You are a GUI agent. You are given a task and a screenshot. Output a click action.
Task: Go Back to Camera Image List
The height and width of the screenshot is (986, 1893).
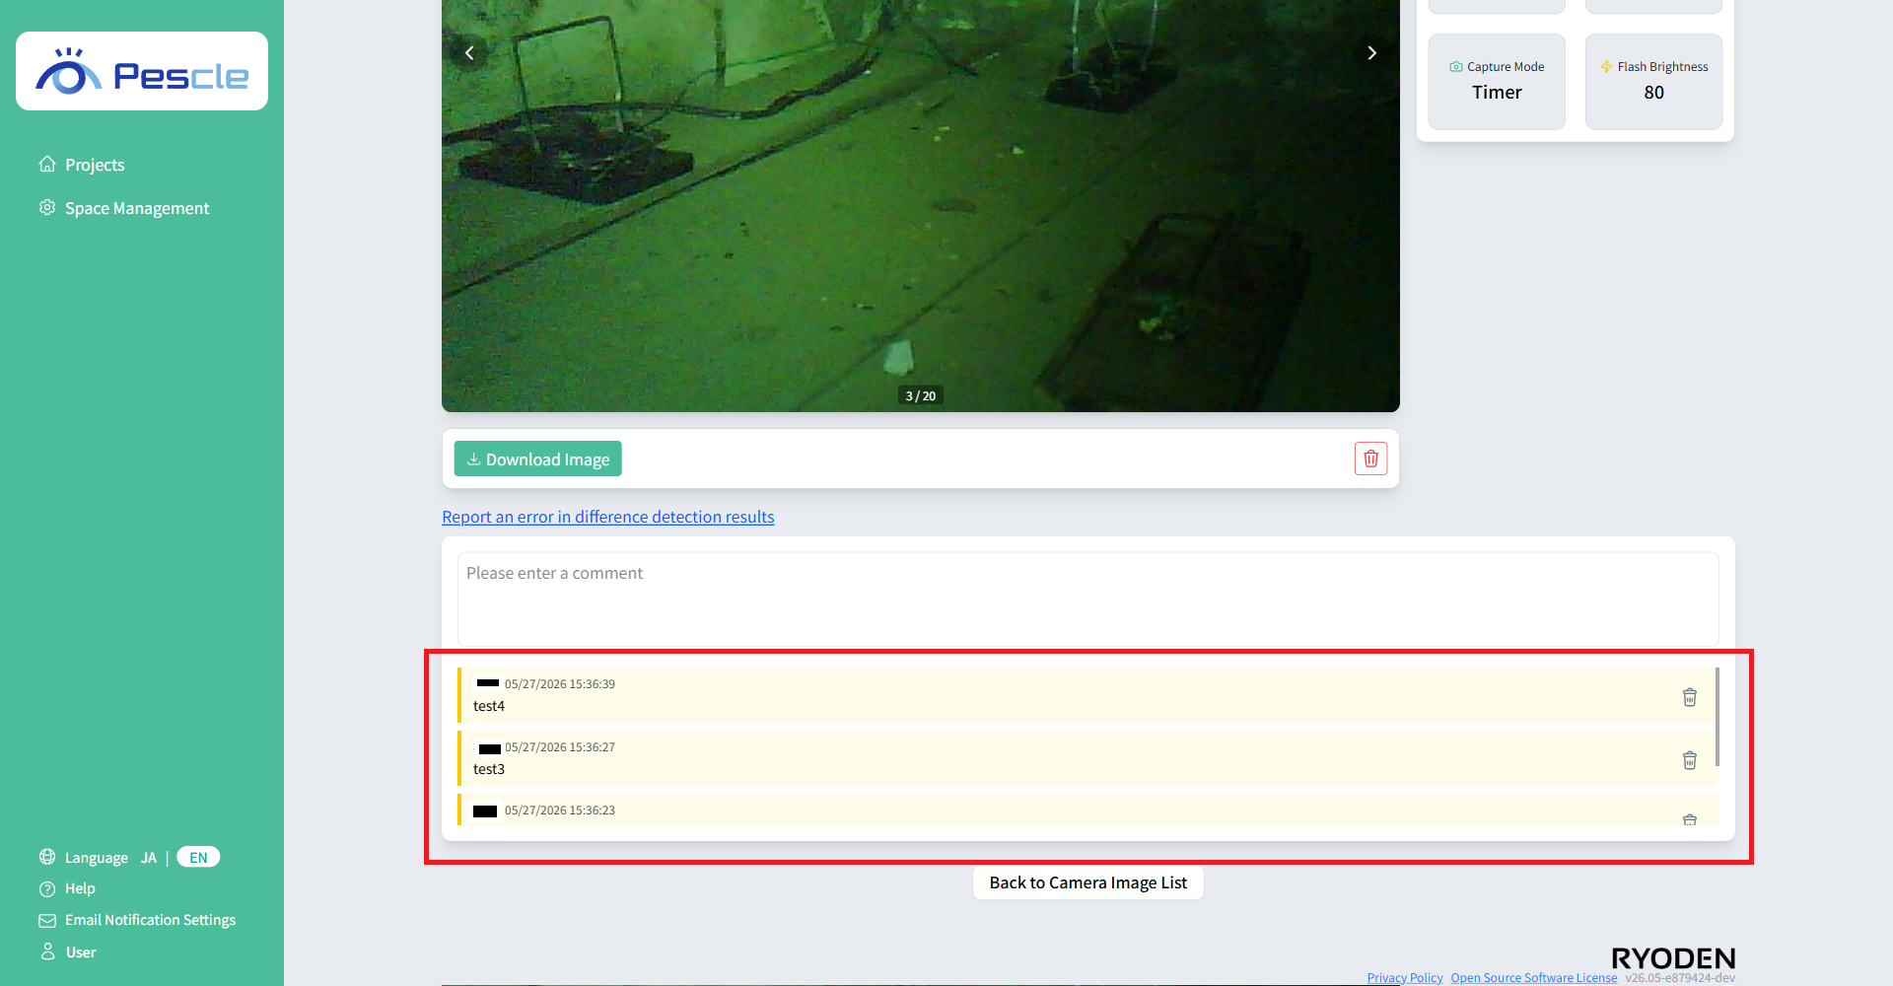(1088, 882)
